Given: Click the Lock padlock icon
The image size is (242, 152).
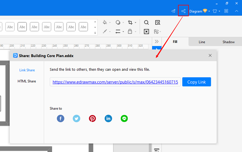Looking at the screenshot, I should point(130,31).
